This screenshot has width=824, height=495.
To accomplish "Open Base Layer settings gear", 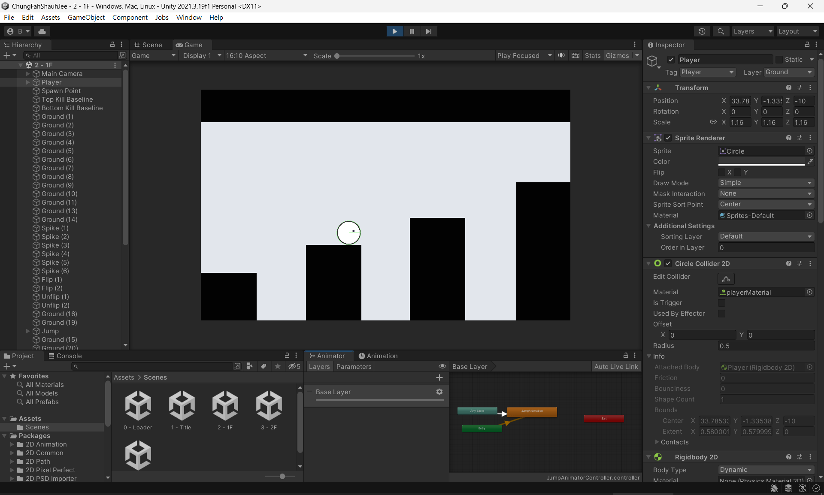I will [439, 392].
